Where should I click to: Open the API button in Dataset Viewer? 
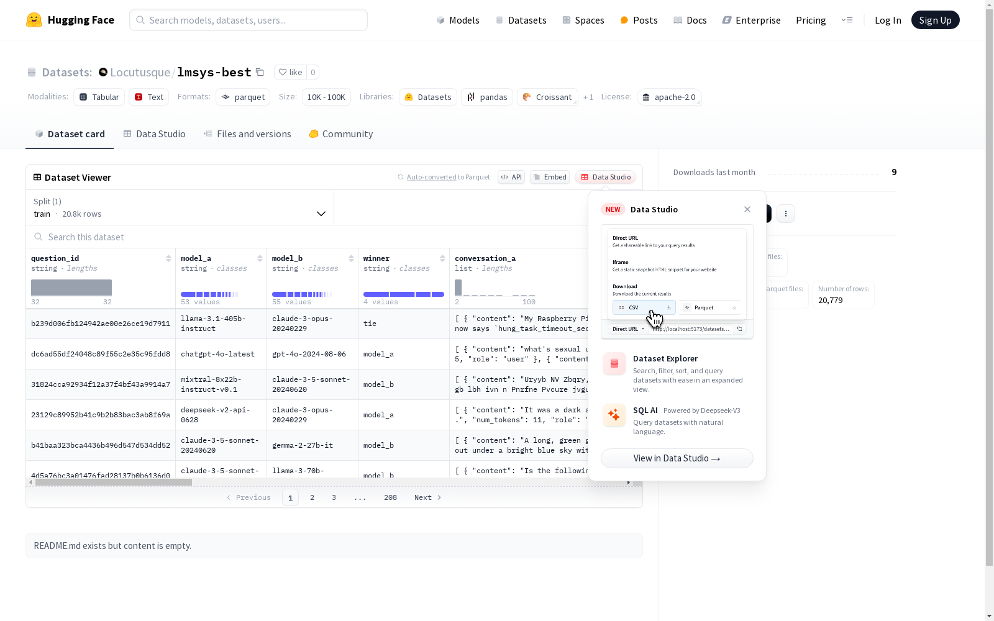click(511, 177)
